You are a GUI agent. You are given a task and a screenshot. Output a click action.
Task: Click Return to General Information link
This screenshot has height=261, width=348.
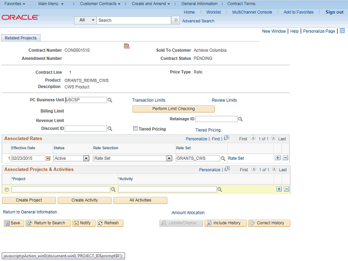pos(30,212)
